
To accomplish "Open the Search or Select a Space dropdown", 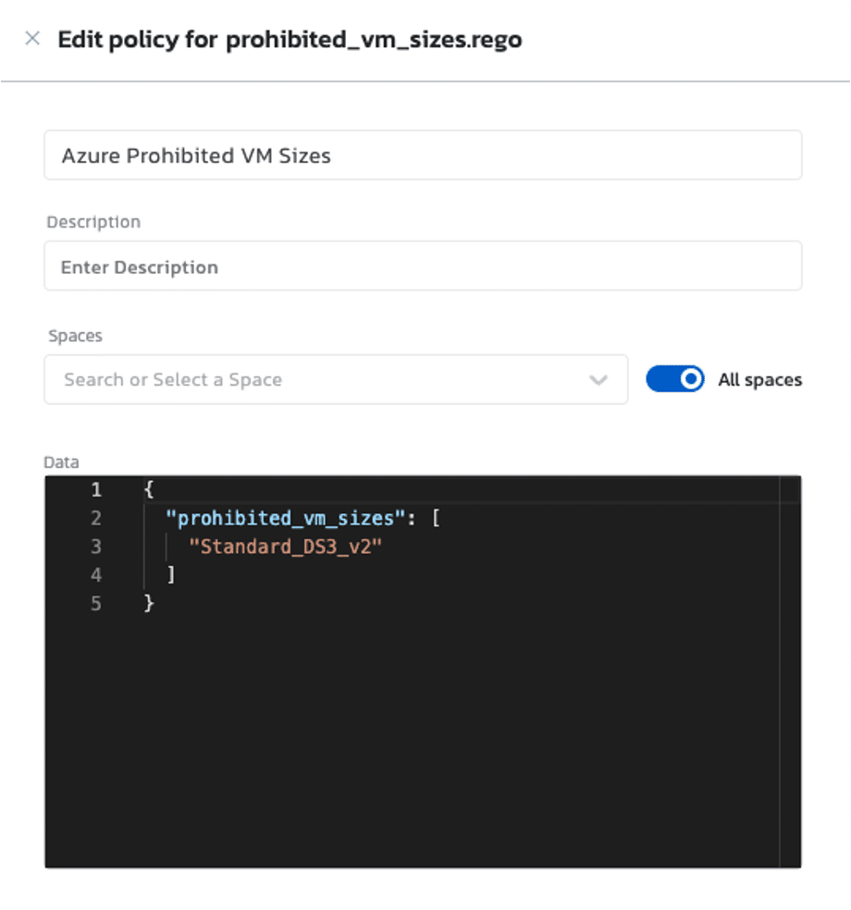I will (314, 379).
